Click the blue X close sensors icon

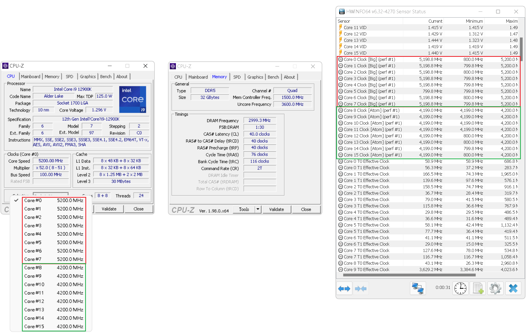point(513,289)
